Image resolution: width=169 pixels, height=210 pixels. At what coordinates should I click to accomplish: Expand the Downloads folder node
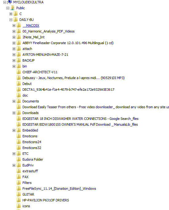click(x=14, y=113)
